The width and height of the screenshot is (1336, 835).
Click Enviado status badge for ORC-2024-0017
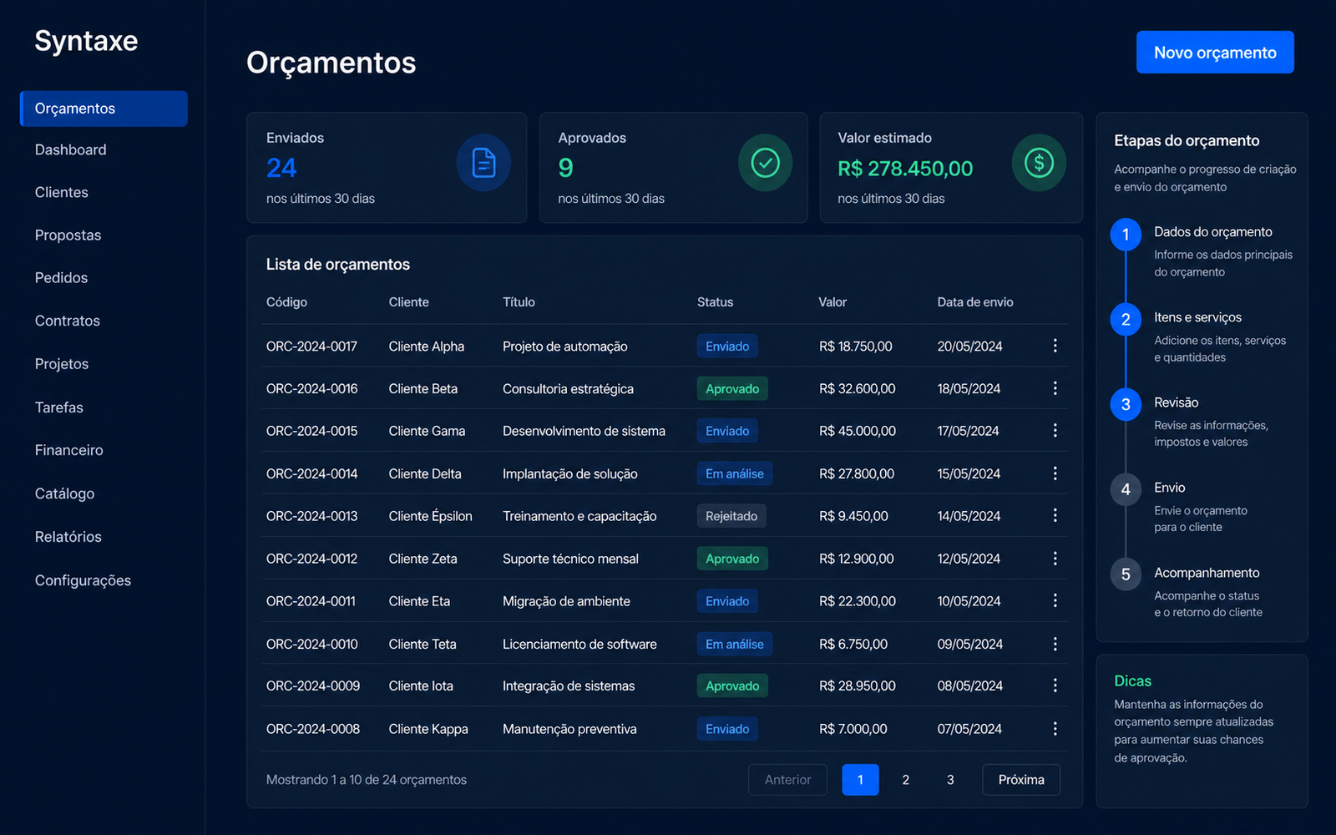tap(727, 346)
